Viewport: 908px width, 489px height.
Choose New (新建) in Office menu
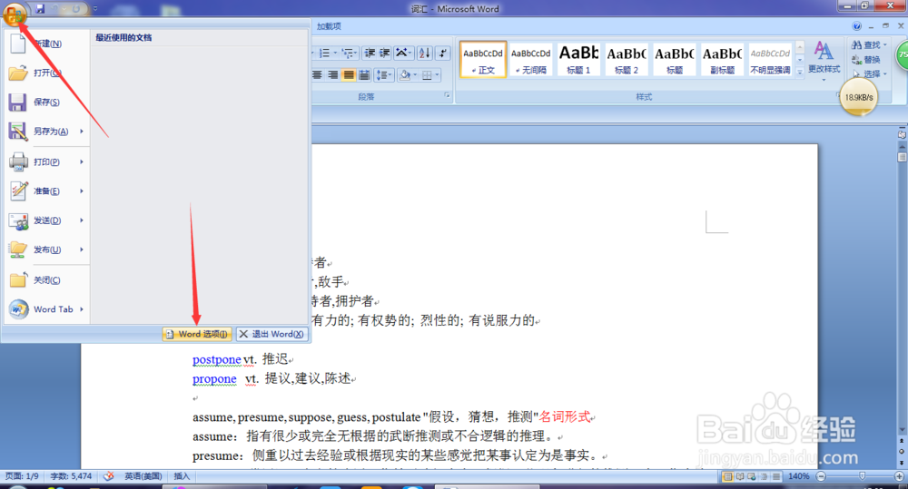[45, 44]
